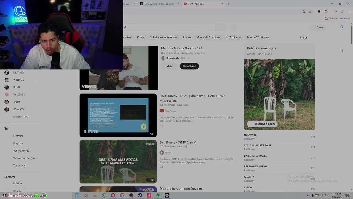Click Mirar on the Maluma ad
This screenshot has height=199, width=353.
169,66
